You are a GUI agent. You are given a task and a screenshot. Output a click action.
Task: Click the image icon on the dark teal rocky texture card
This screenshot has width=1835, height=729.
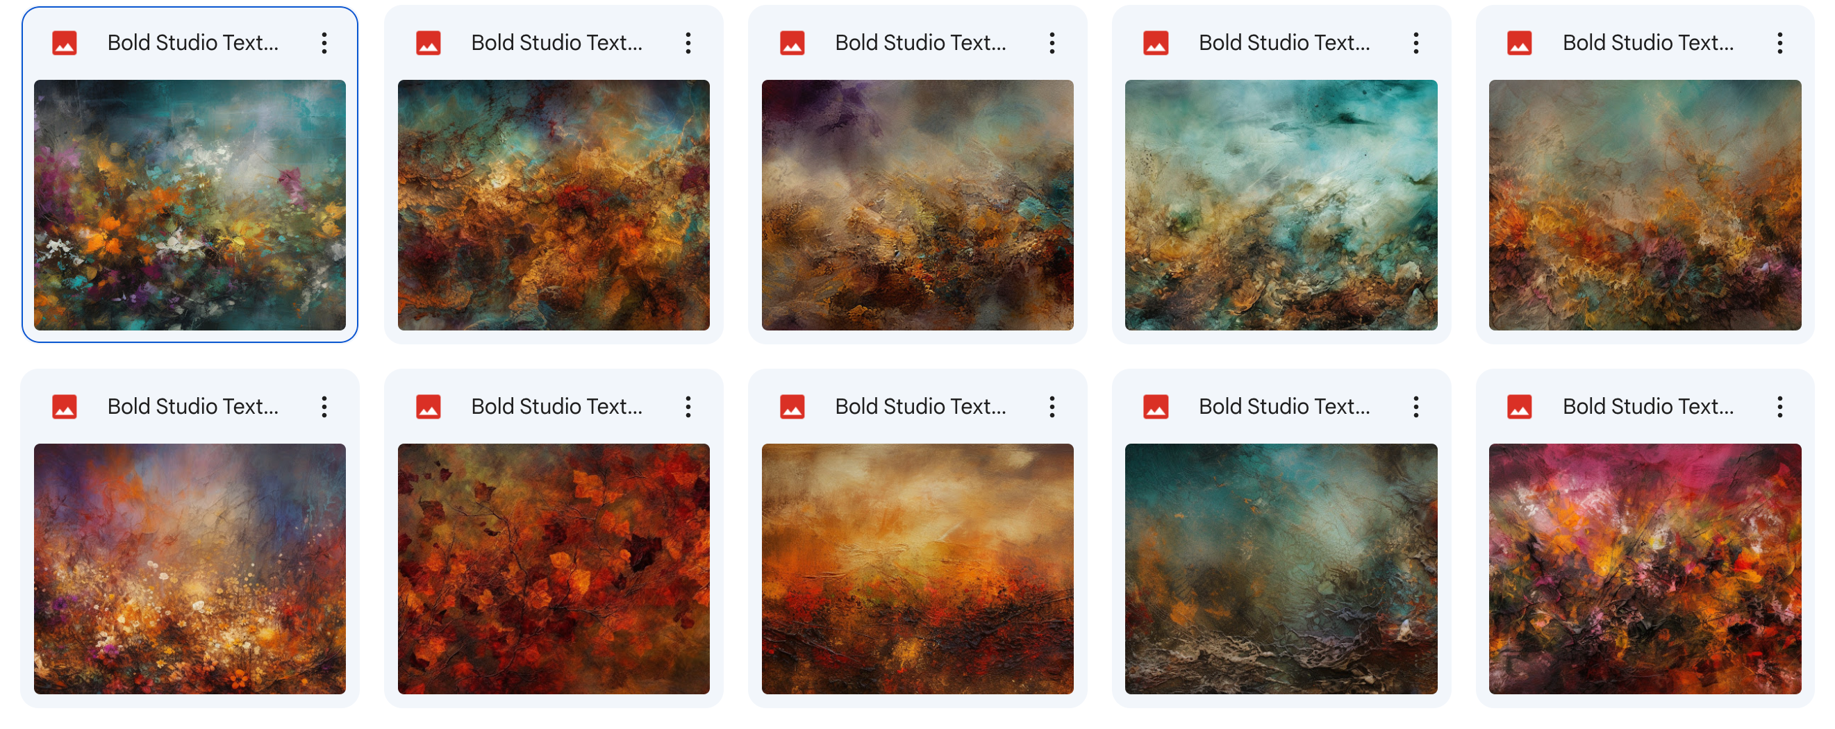tap(1157, 406)
